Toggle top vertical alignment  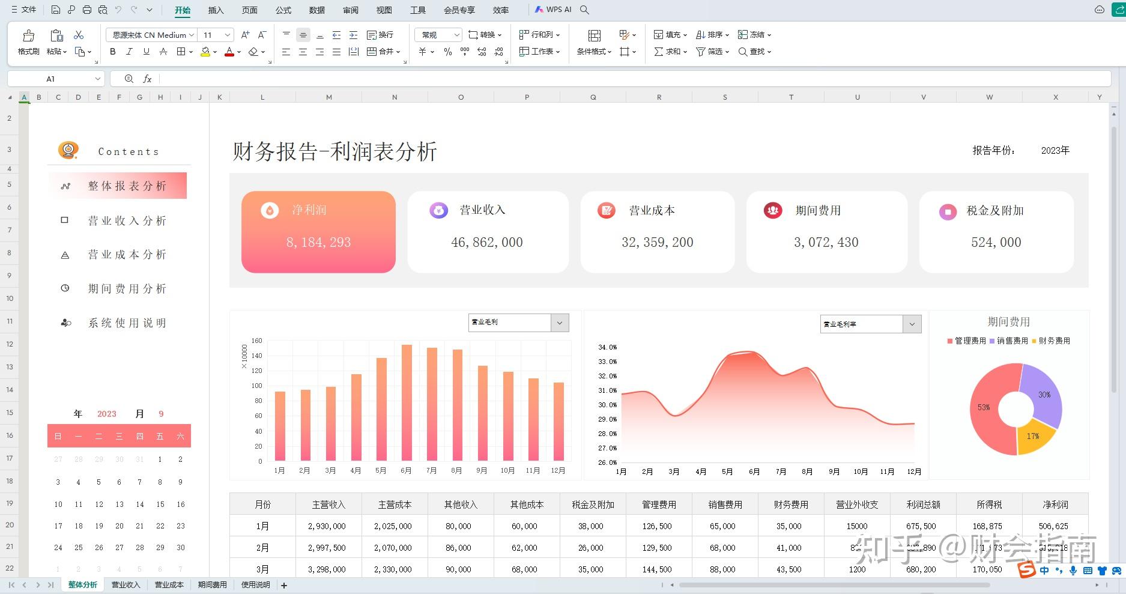click(x=286, y=35)
